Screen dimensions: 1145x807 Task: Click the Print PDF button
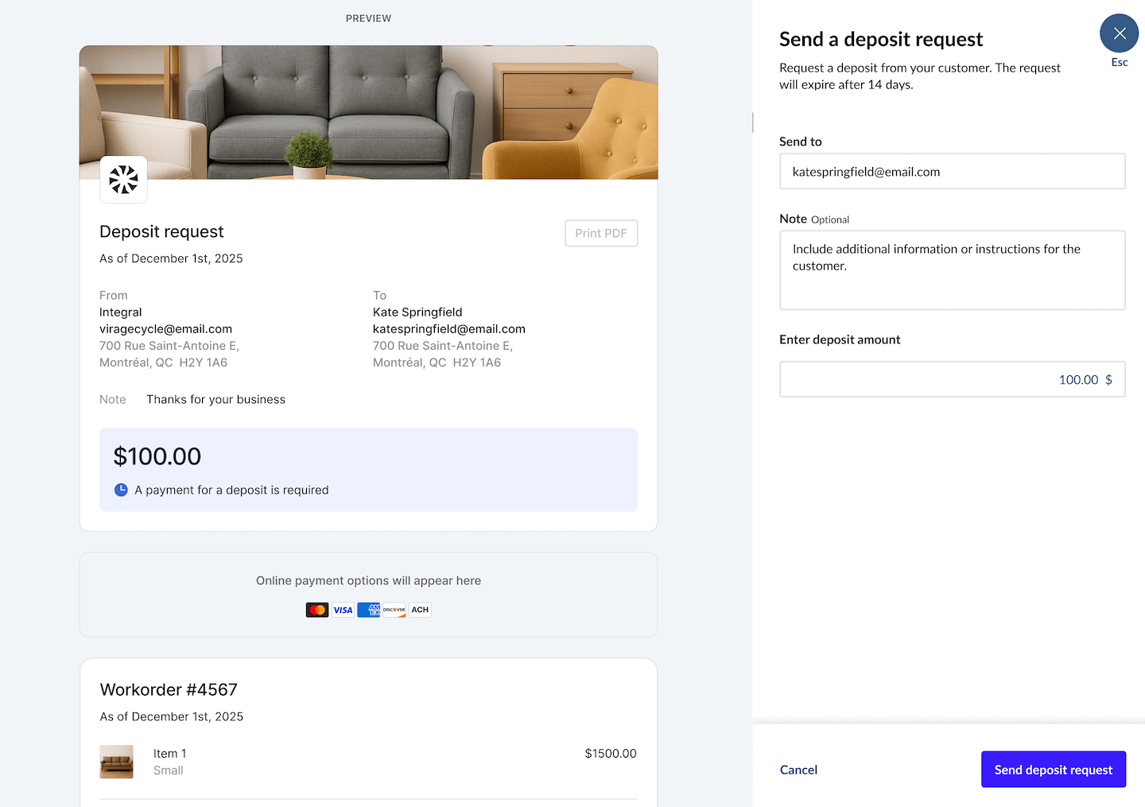click(x=601, y=233)
